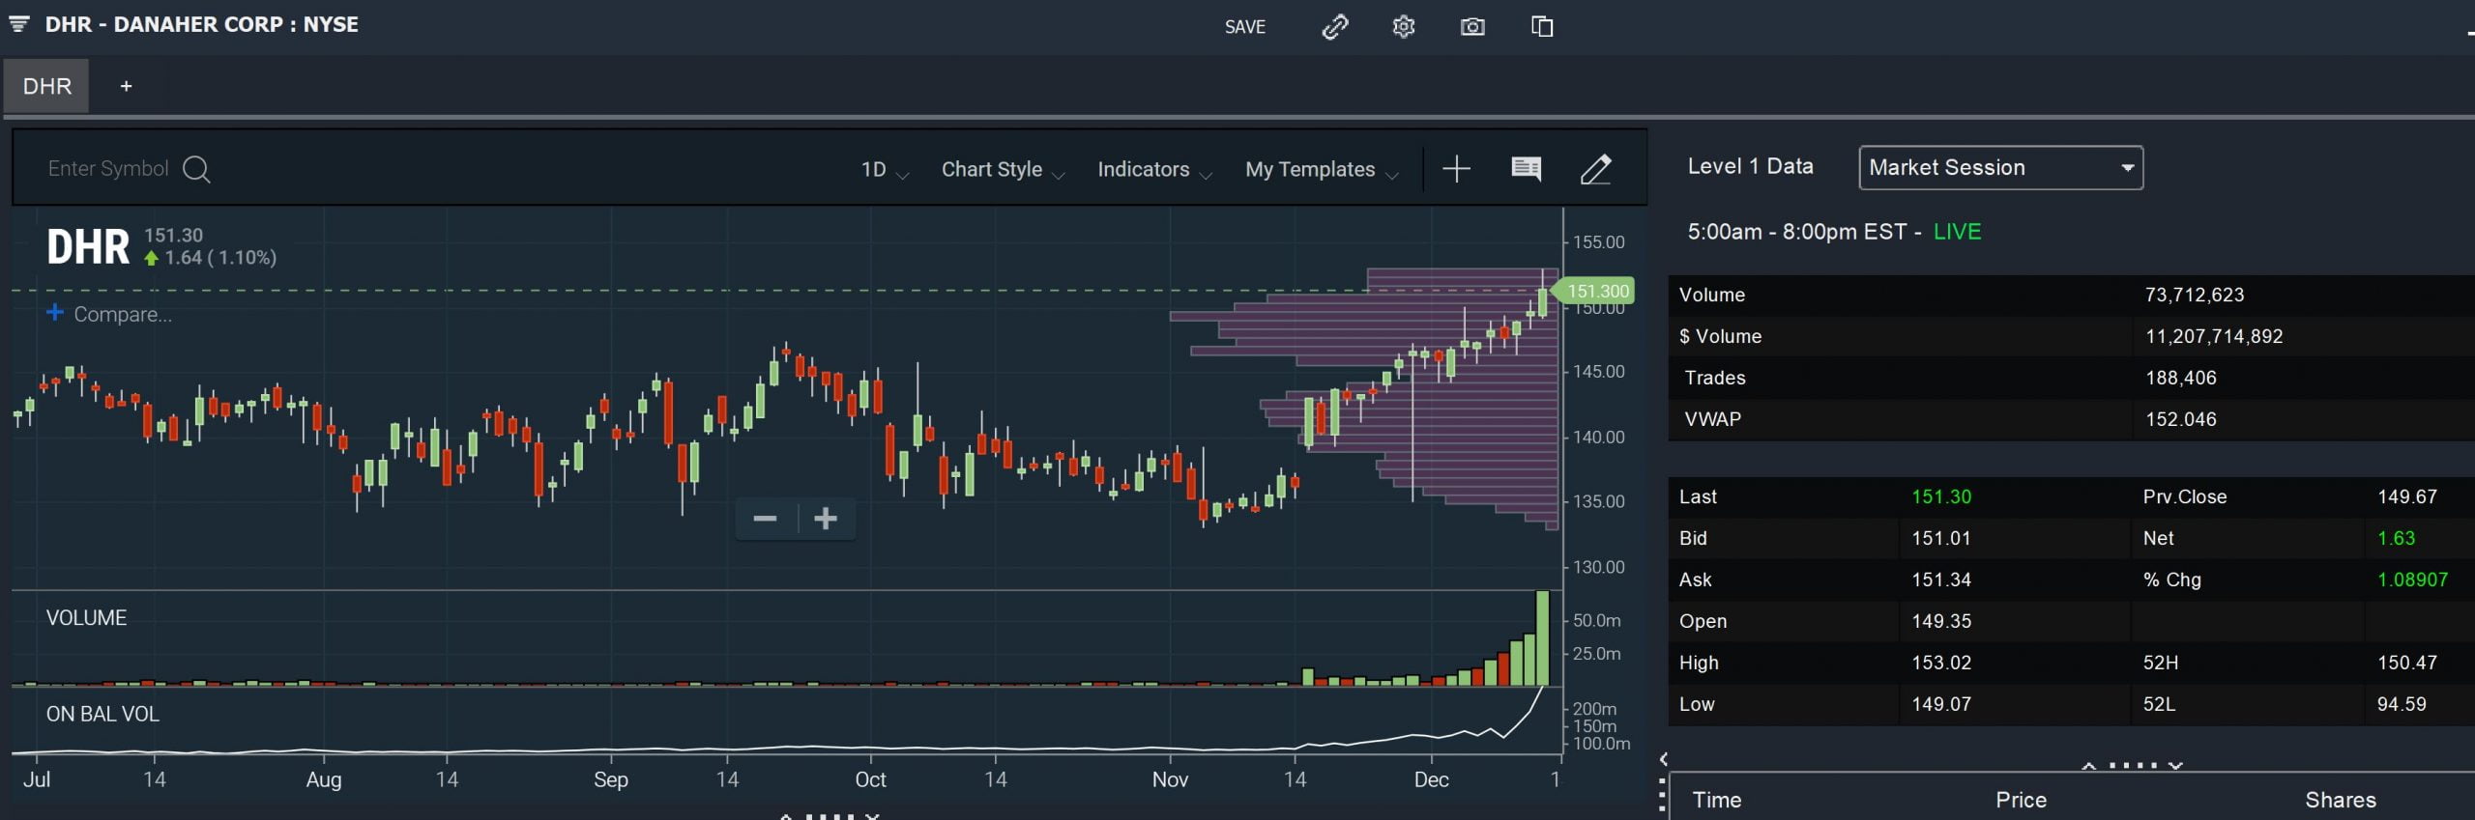Open settings gear icon
Screen dimensions: 2475x820
(1403, 27)
